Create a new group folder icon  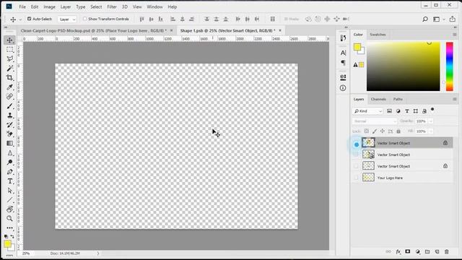pyautogui.click(x=427, y=252)
